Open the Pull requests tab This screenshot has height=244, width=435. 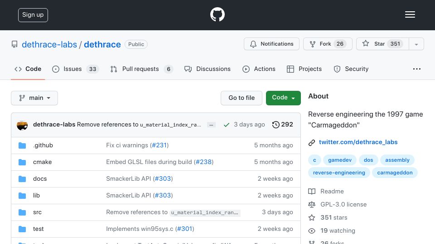(x=141, y=69)
